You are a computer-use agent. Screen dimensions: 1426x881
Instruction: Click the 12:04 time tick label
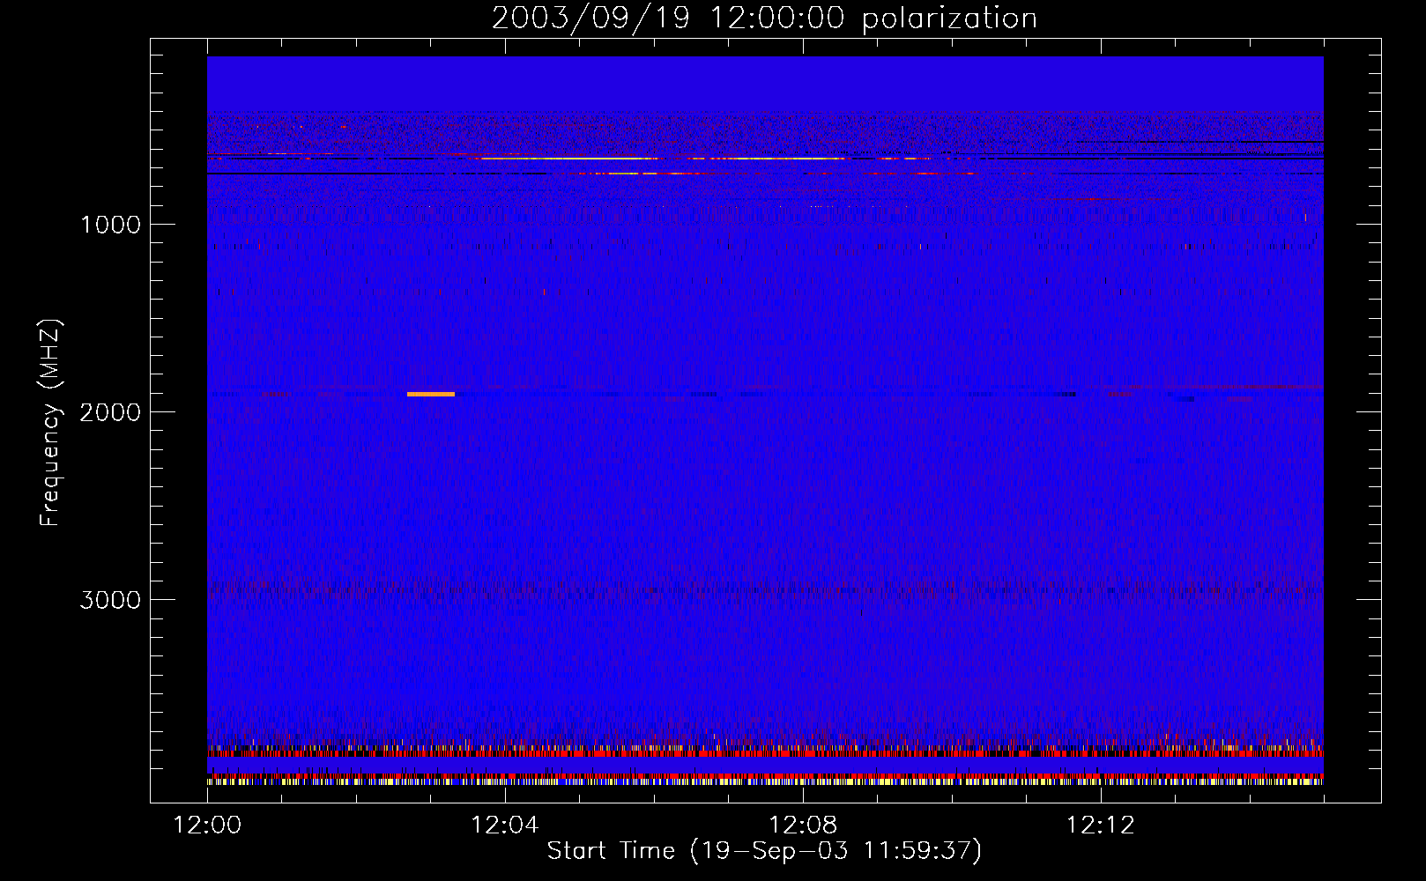505,825
